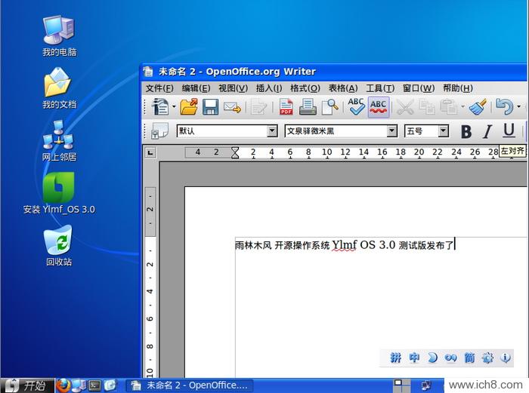Toggle the half/full width moon icon

(432, 358)
